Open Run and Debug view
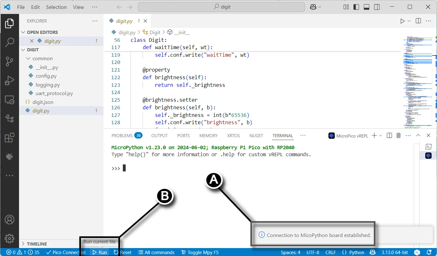Screen dimensions: 437x256 [10, 80]
